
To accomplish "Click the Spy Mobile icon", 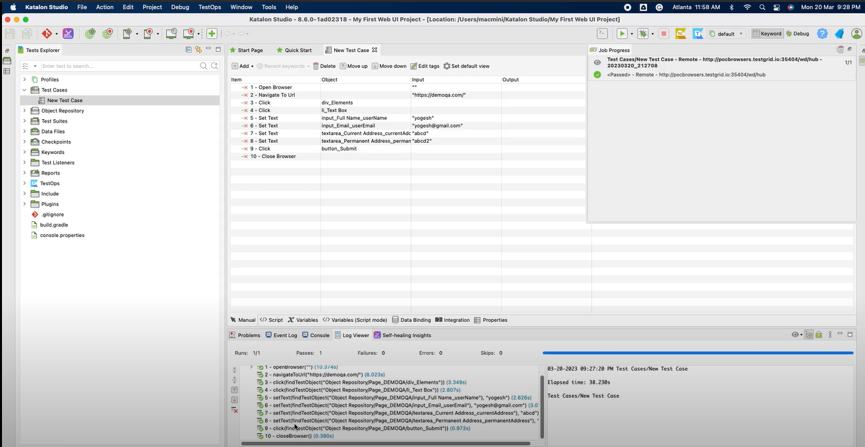I will (127, 34).
